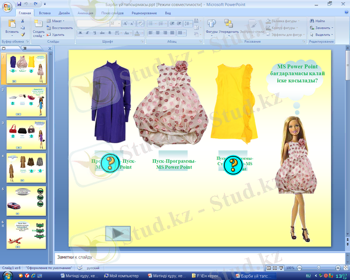Select slide 3 thumbnail with handbags

coord(26,135)
